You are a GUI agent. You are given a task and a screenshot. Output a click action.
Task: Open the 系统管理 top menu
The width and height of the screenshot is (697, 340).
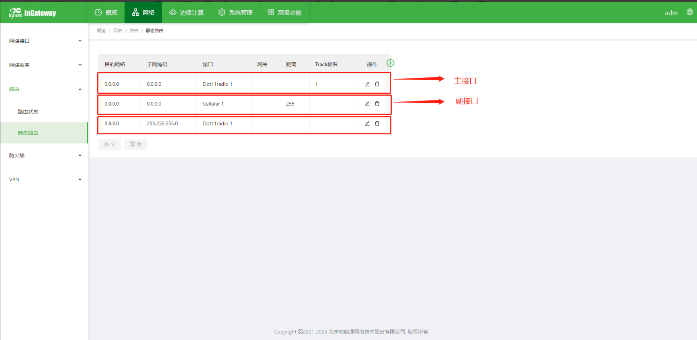point(236,13)
